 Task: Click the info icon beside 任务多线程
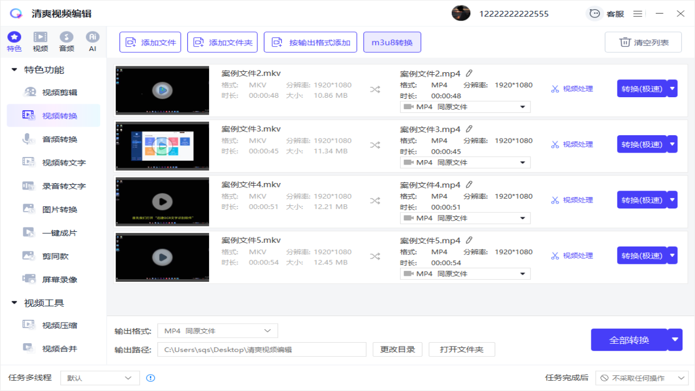151,378
